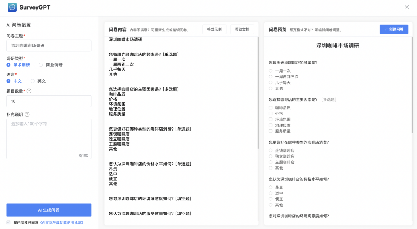The height and width of the screenshot is (229, 417).
Task: Open the 格式示例 panel
Action: click(x=214, y=29)
